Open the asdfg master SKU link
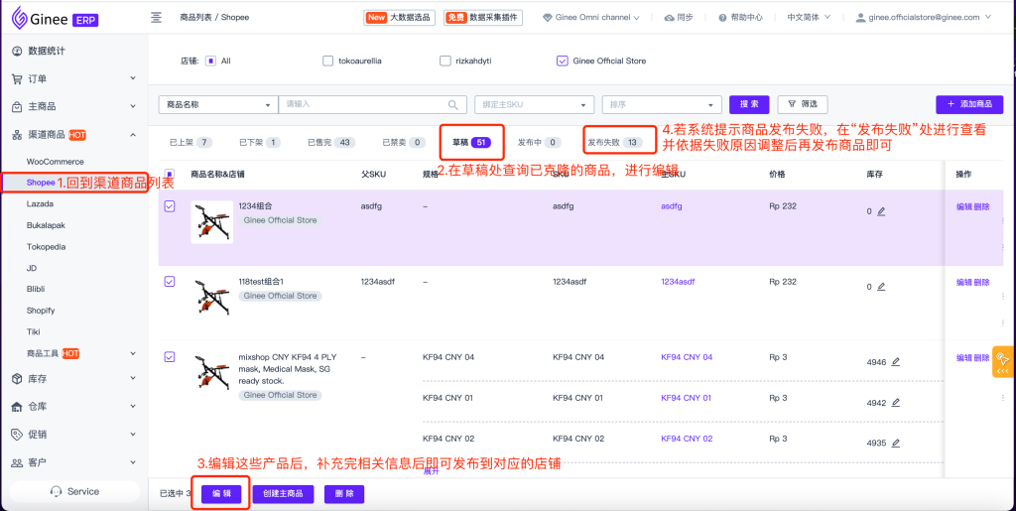 (x=672, y=206)
